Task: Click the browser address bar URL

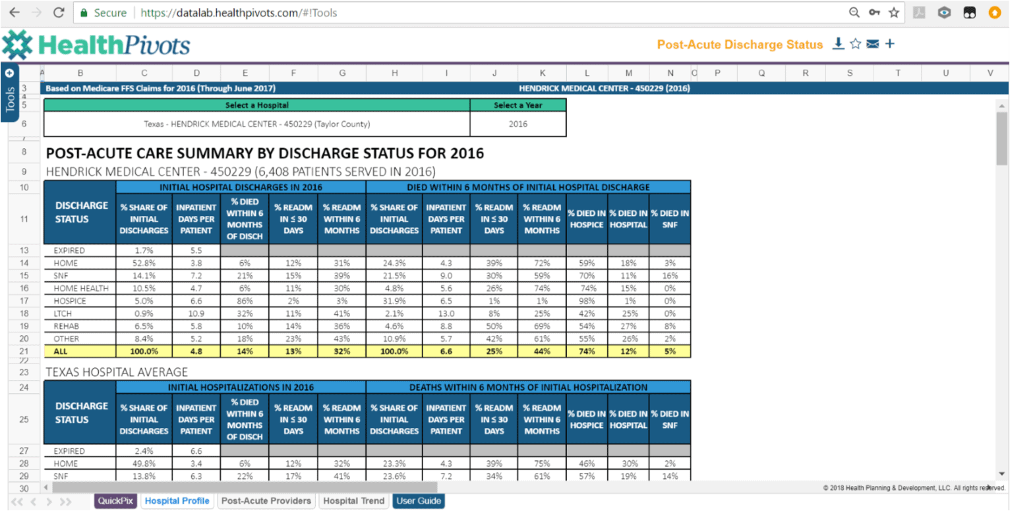Action: click(239, 13)
